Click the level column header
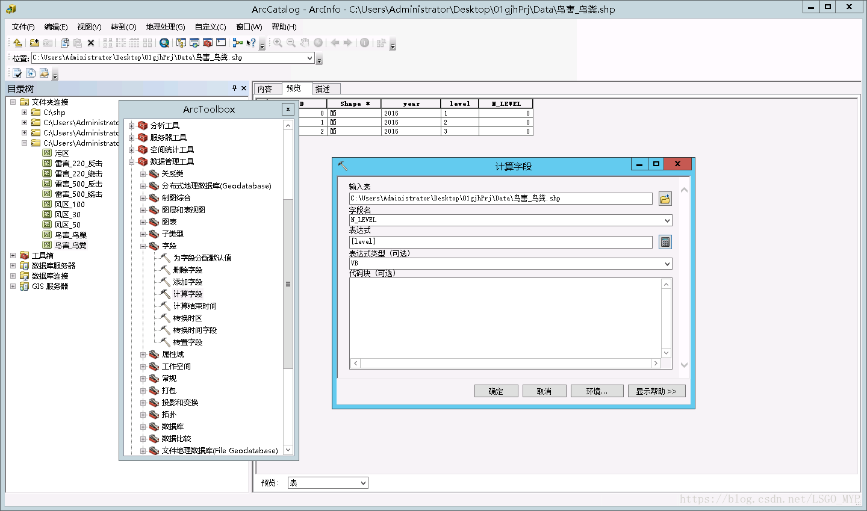Screen dimensions: 867x511 (x=459, y=104)
